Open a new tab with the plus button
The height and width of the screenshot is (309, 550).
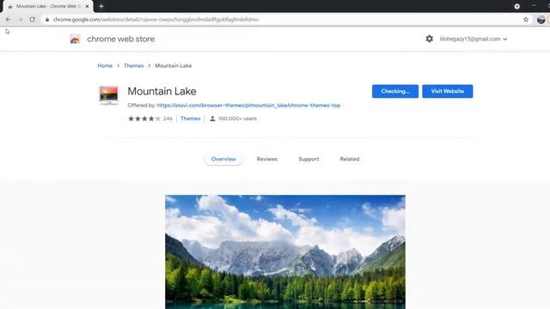(101, 6)
